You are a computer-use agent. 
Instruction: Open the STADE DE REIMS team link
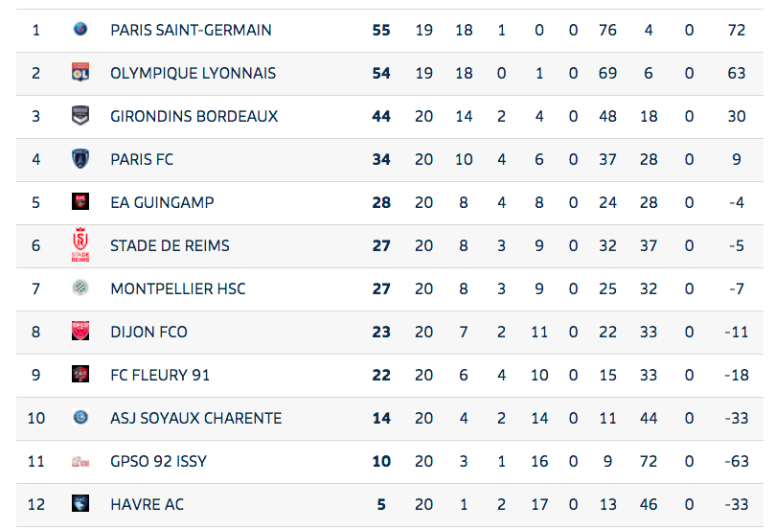[x=170, y=245]
